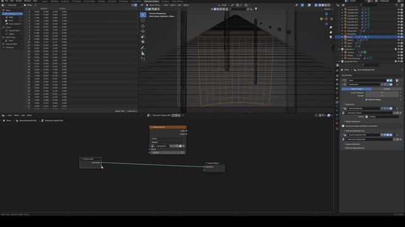Click the Group Output node header

tap(214, 163)
